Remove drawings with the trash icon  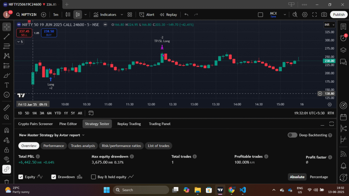7,182
